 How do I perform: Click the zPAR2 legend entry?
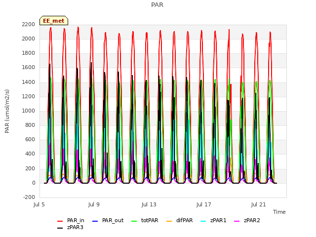pos(247,221)
